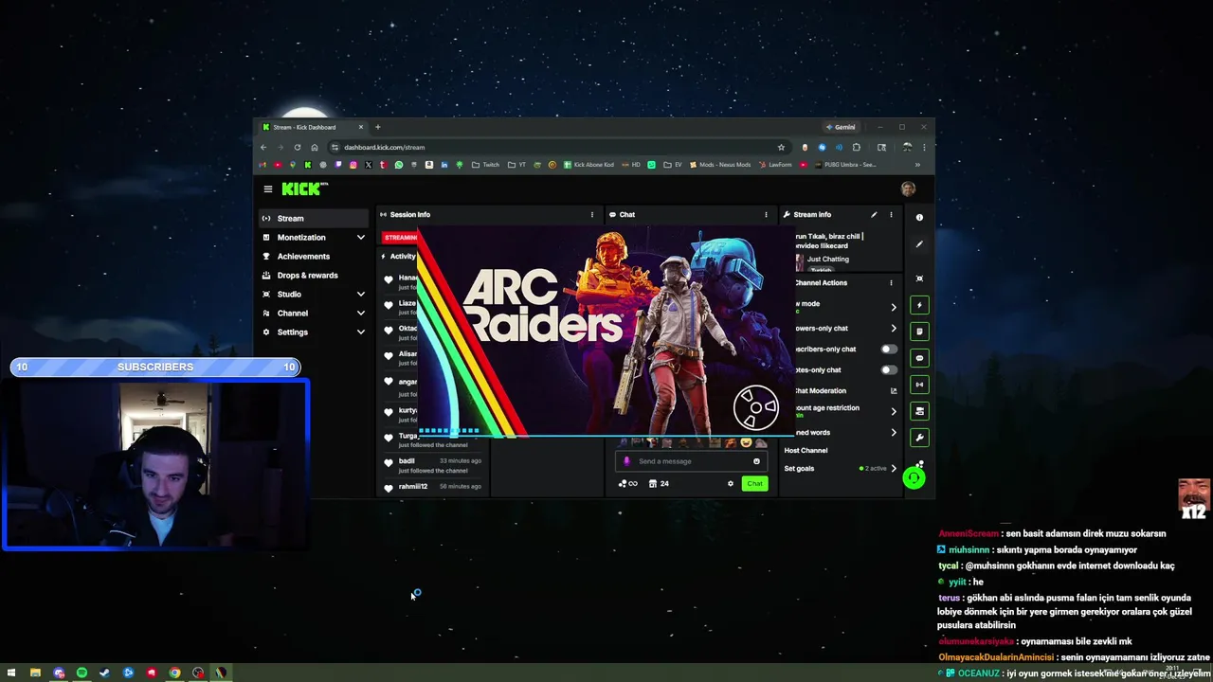Open the green headset support bubble
Viewport: 1213px width, 682px height.
pyautogui.click(x=914, y=478)
